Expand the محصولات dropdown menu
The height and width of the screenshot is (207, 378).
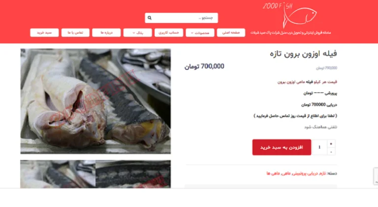tap(200, 33)
